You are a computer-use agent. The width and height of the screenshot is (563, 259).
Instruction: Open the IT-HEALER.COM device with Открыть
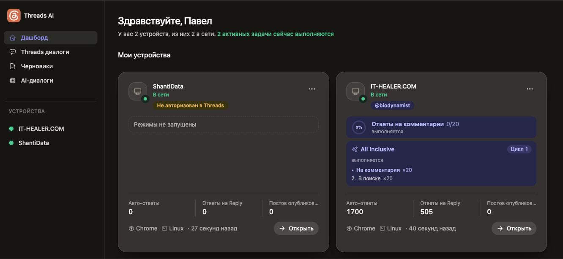514,228
